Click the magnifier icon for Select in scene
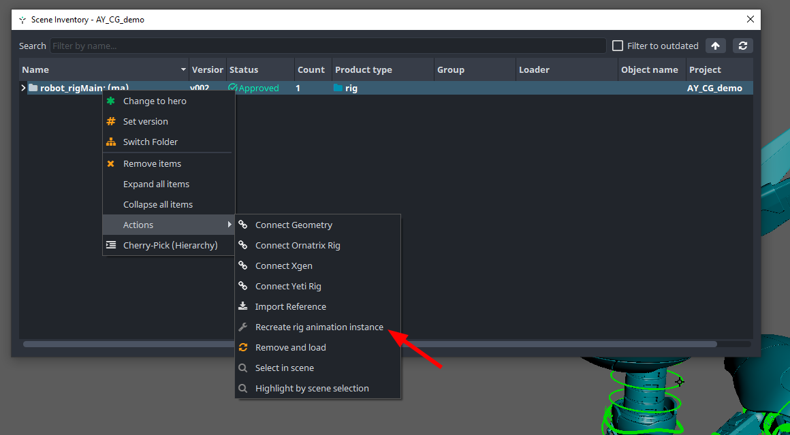 [x=243, y=368]
